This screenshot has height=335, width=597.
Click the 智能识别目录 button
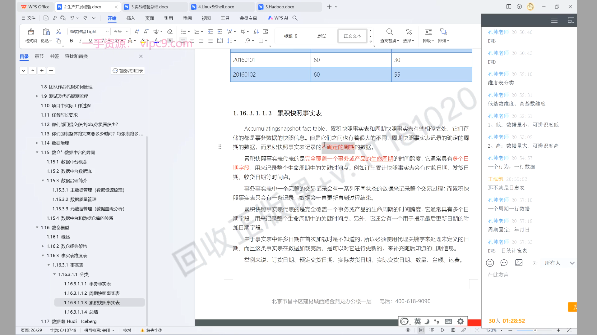click(x=128, y=71)
